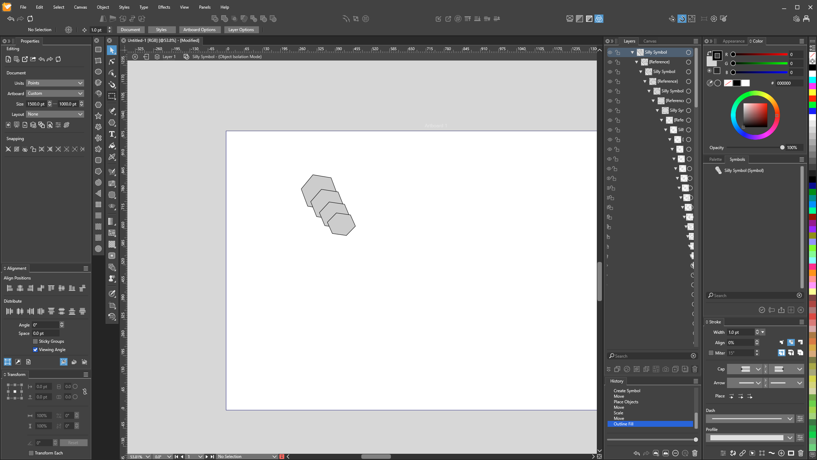The height and width of the screenshot is (460, 817).
Task: Switch to the Canvas tab
Action: click(x=649, y=41)
